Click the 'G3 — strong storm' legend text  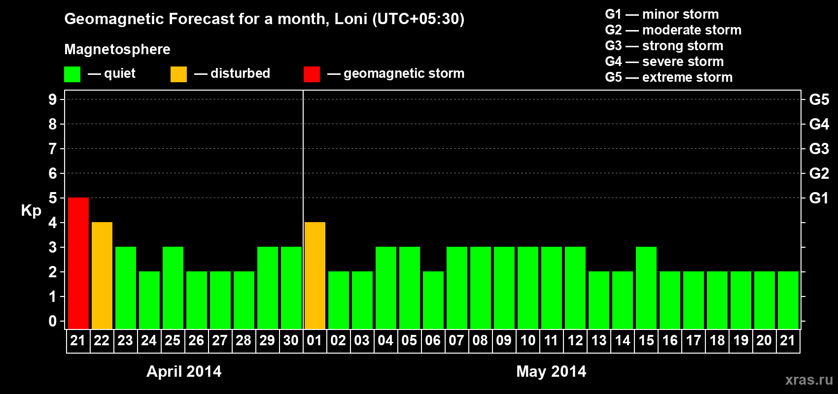(664, 46)
